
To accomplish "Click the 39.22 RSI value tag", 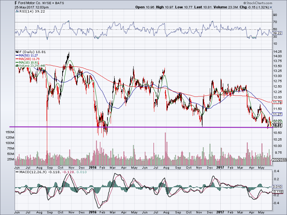I will click(x=277, y=33).
